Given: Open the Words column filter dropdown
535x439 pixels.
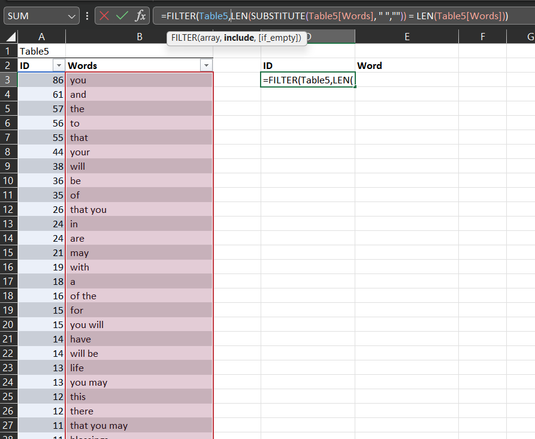Looking at the screenshot, I should pyautogui.click(x=207, y=65).
